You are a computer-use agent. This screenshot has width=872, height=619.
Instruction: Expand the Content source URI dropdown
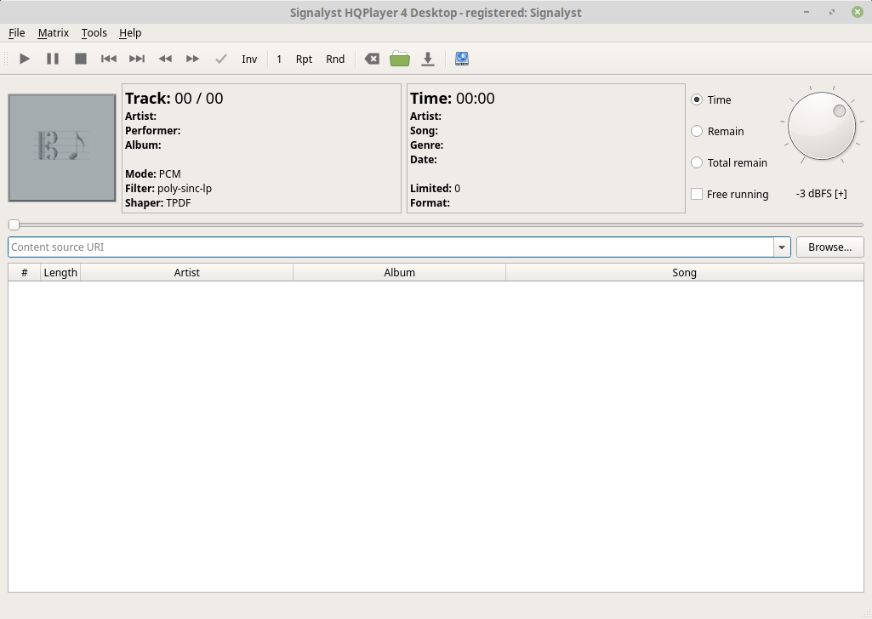(781, 247)
